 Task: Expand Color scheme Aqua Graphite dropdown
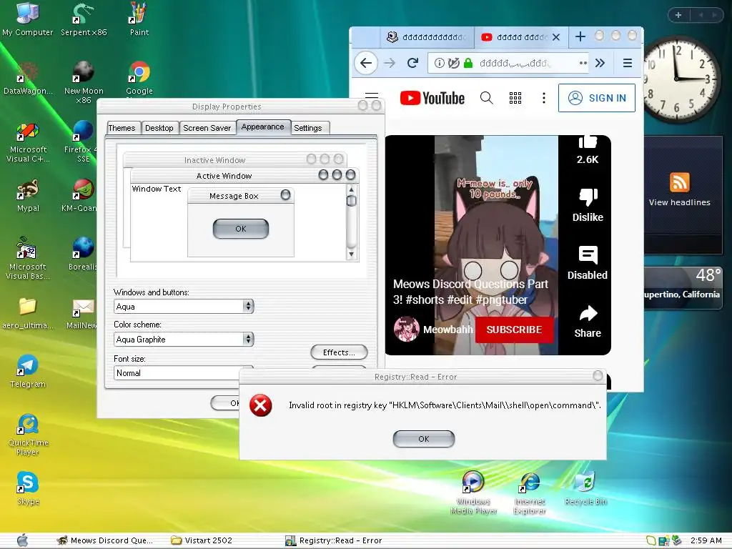(248, 339)
